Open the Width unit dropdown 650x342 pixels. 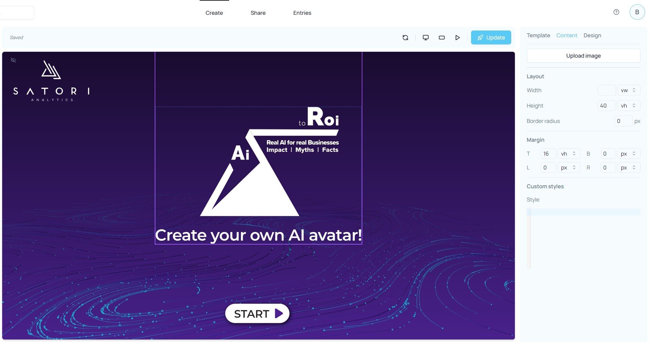click(628, 90)
